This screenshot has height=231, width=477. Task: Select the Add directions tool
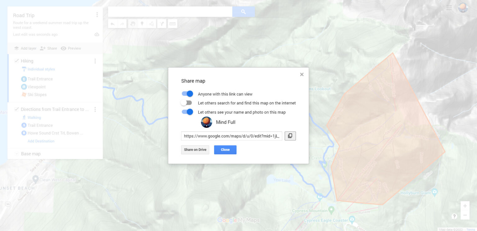(x=161, y=24)
